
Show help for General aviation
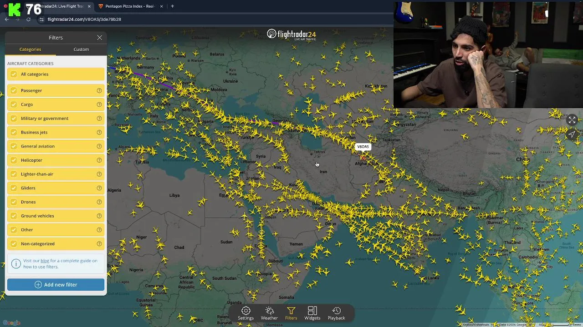click(x=99, y=146)
